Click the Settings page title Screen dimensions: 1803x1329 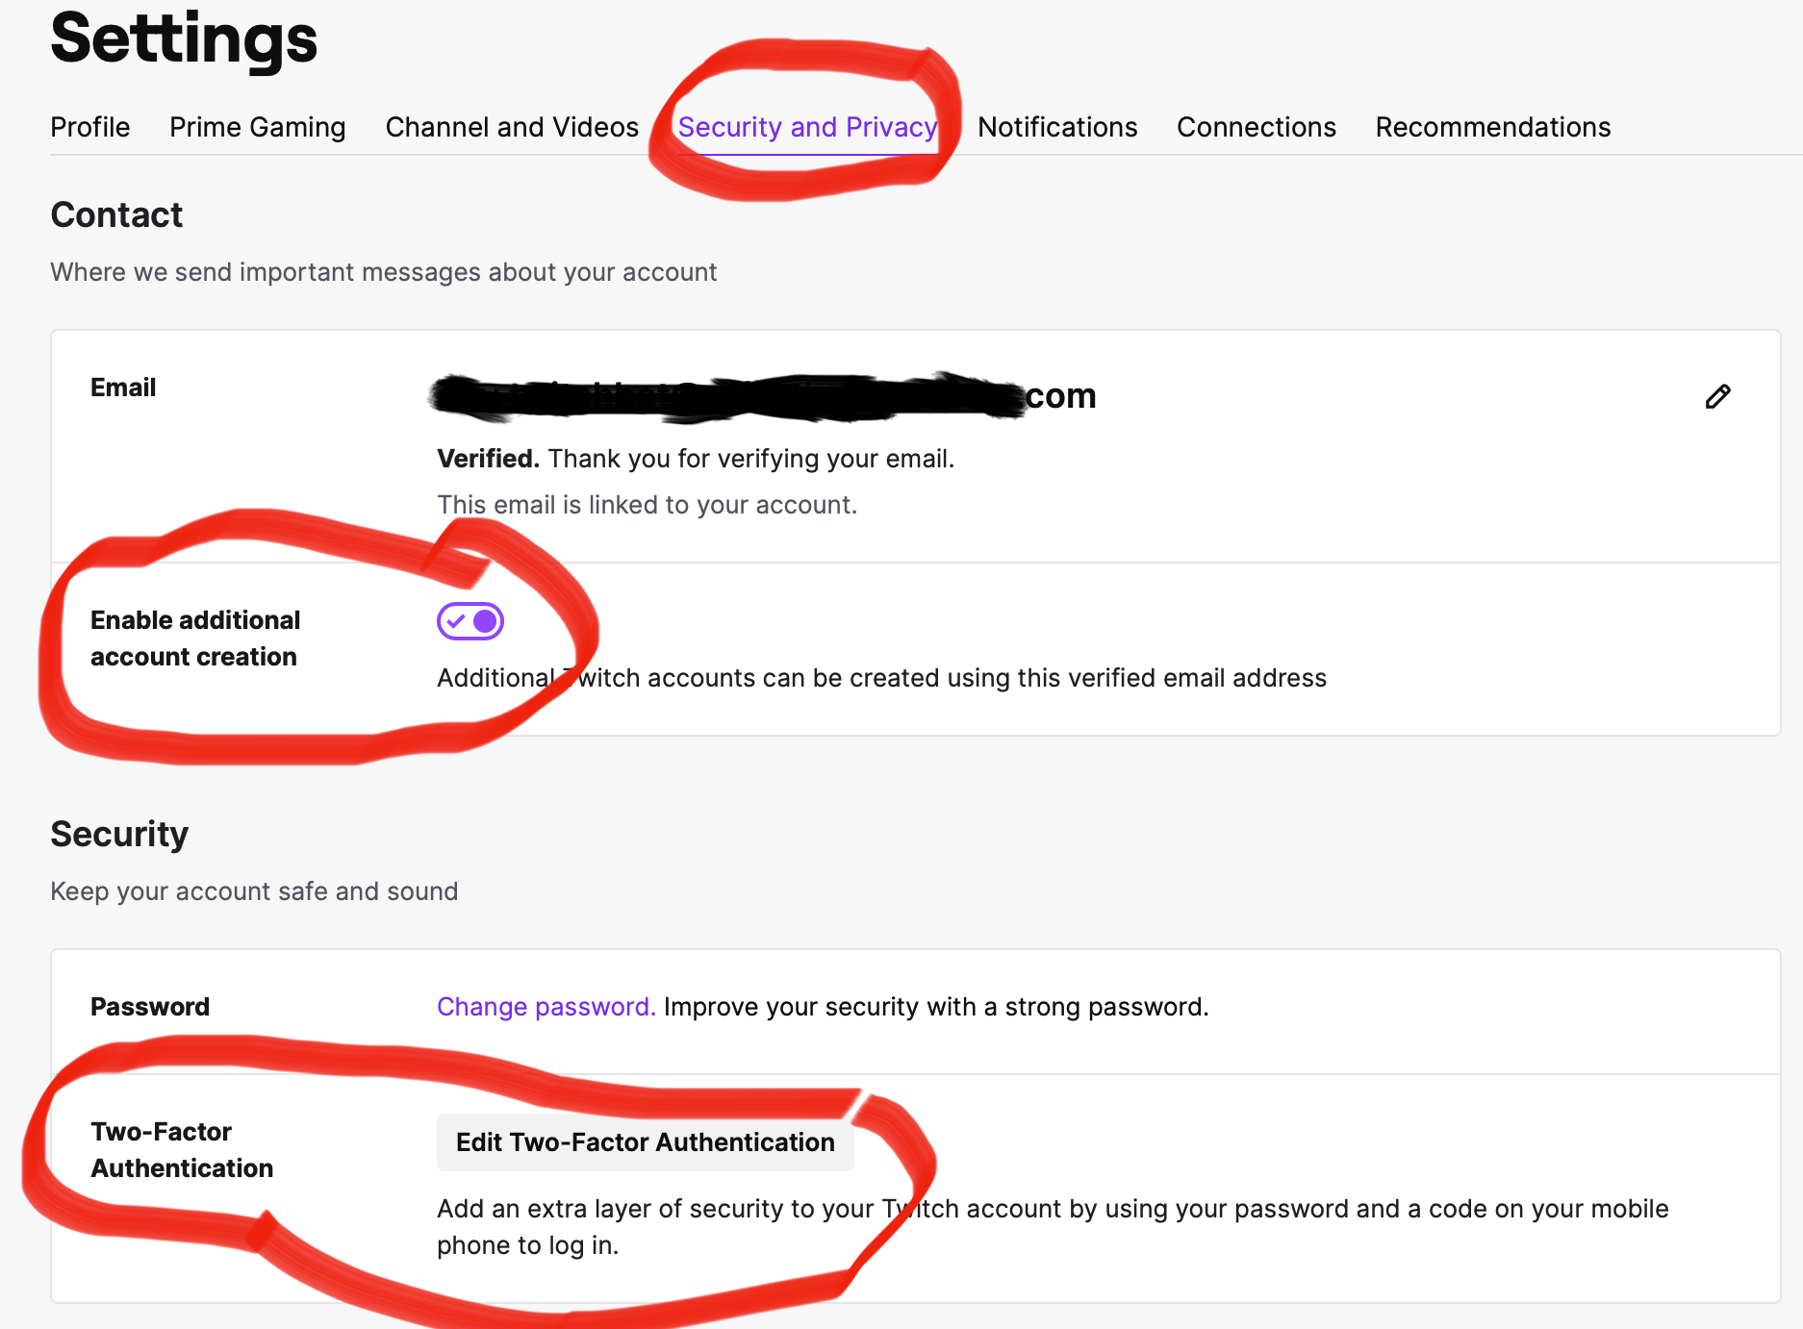point(183,40)
